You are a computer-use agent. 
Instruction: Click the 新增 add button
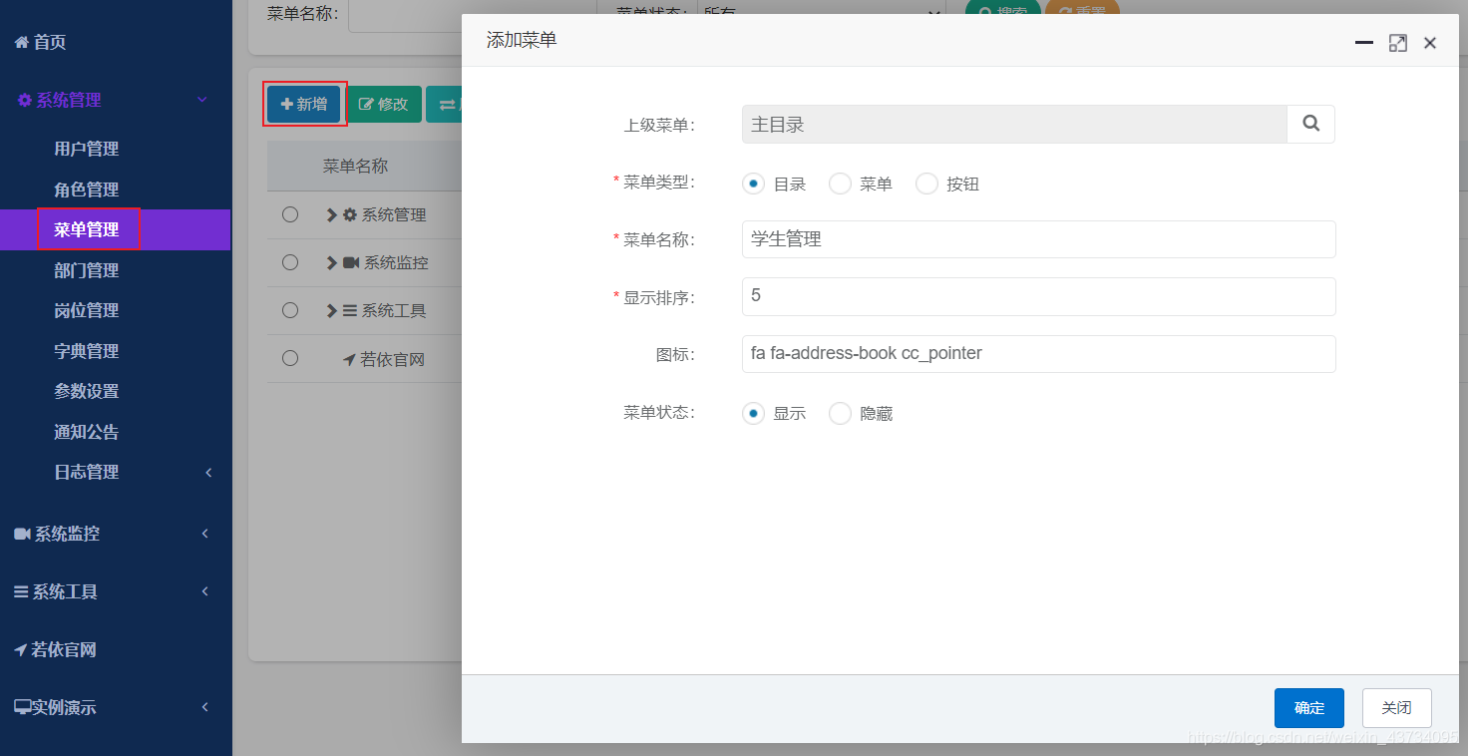[304, 104]
